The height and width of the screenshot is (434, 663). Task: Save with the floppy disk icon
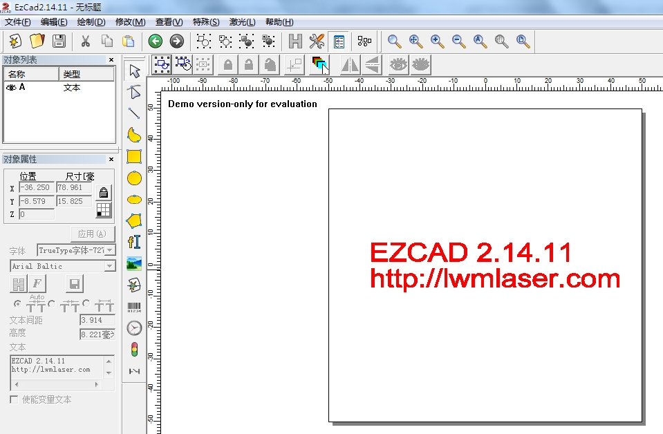click(59, 41)
